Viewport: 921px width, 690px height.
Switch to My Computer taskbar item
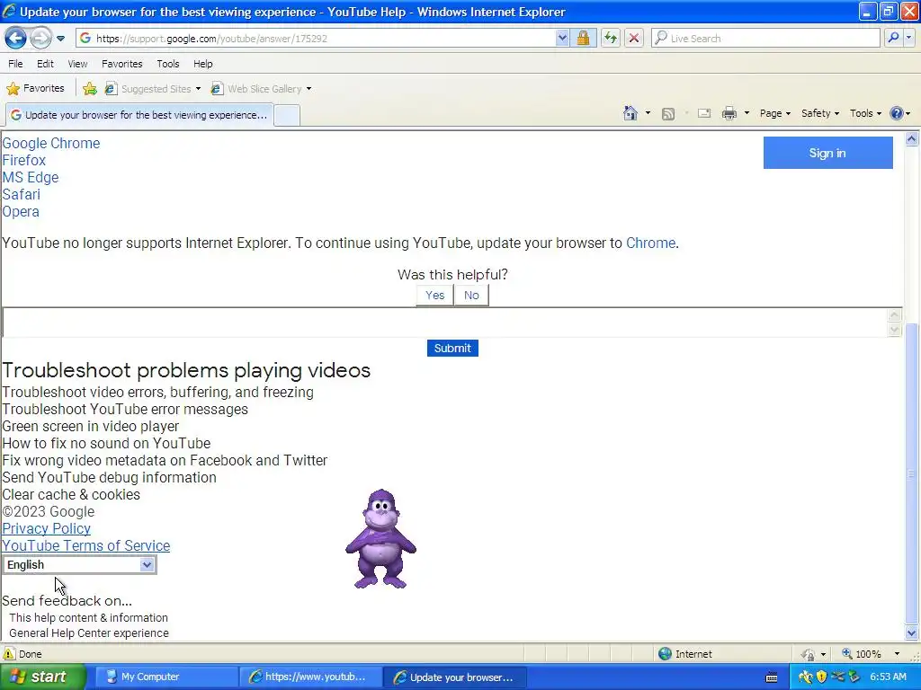click(x=165, y=677)
